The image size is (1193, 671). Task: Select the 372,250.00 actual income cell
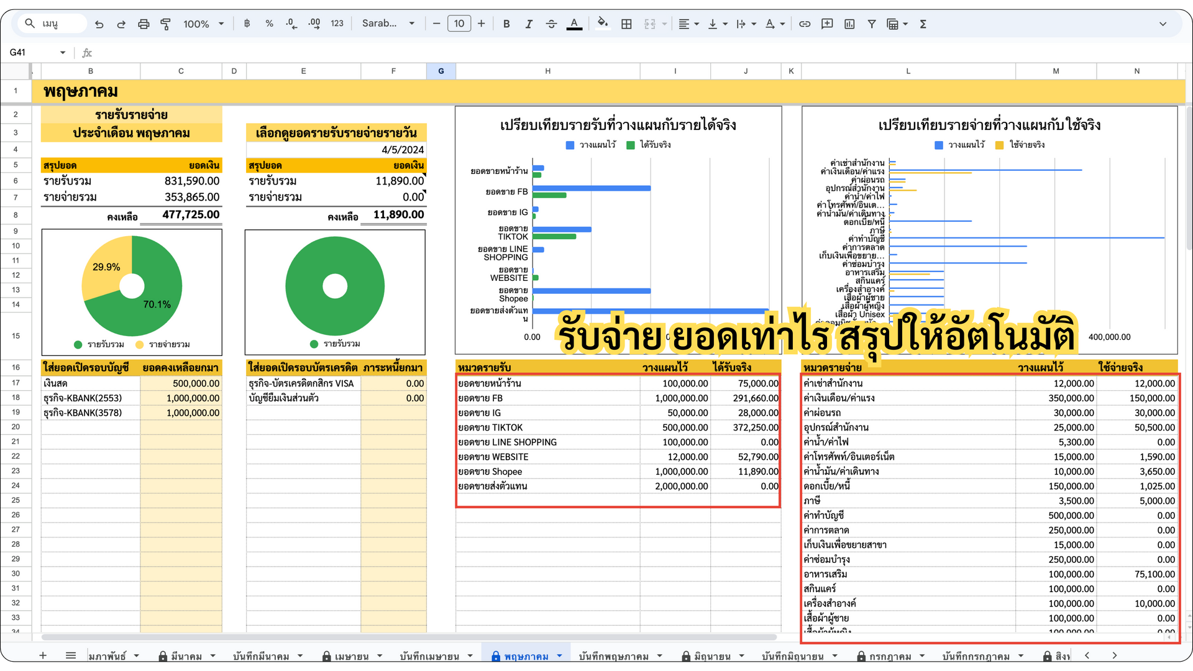(746, 427)
